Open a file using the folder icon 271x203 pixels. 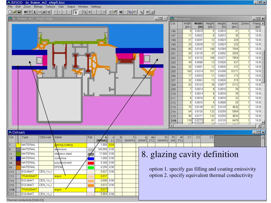(x=15, y=12)
